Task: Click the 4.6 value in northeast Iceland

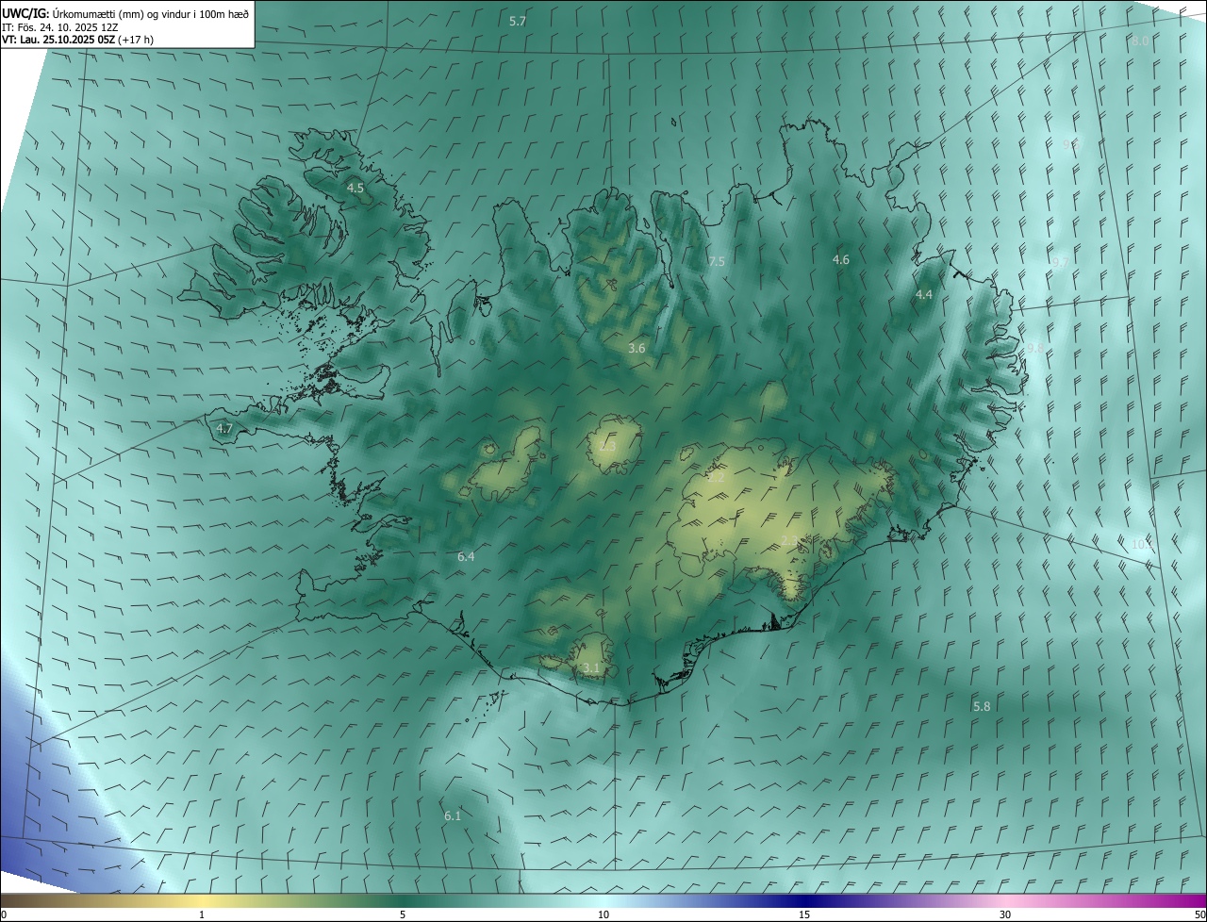Action: [x=841, y=260]
